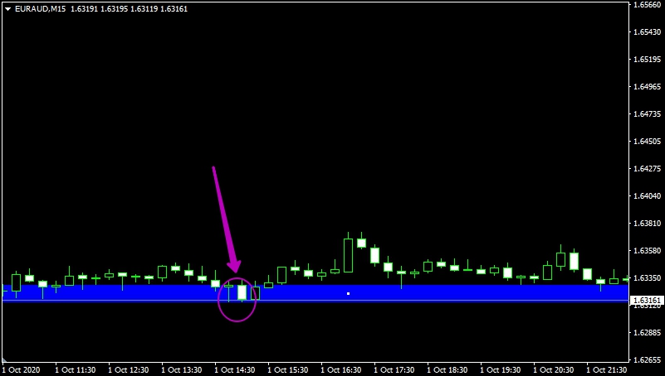
Task: Click the white candle inside the magenta circle
Action: tap(242, 292)
